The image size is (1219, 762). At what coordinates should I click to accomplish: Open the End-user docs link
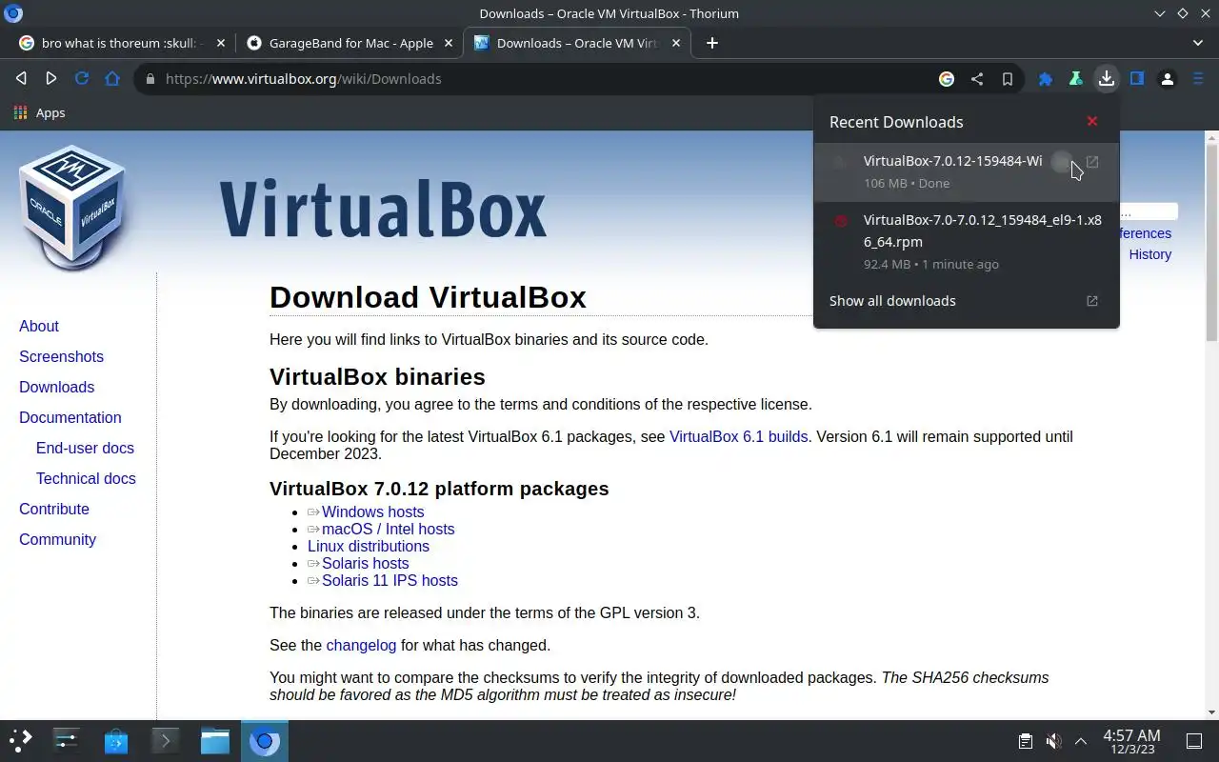click(85, 448)
